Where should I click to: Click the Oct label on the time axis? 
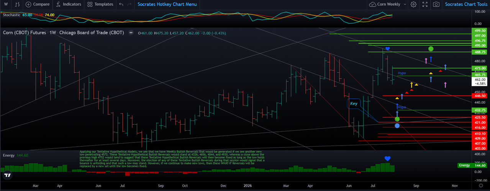pyautogui.click(x=185, y=186)
